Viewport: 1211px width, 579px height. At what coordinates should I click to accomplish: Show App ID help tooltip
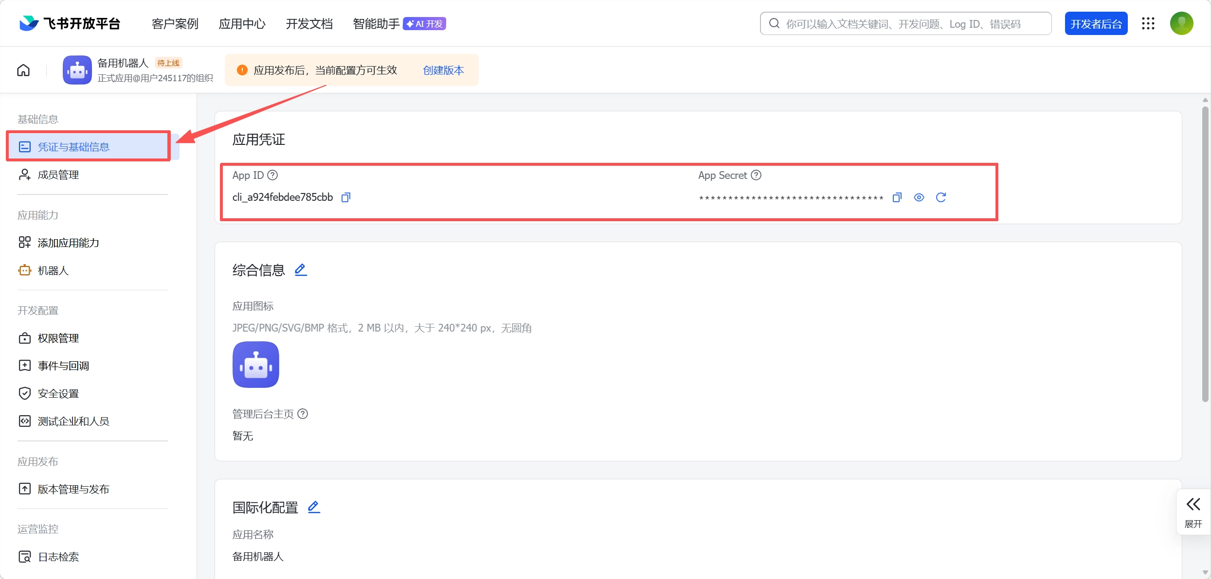[x=273, y=175]
